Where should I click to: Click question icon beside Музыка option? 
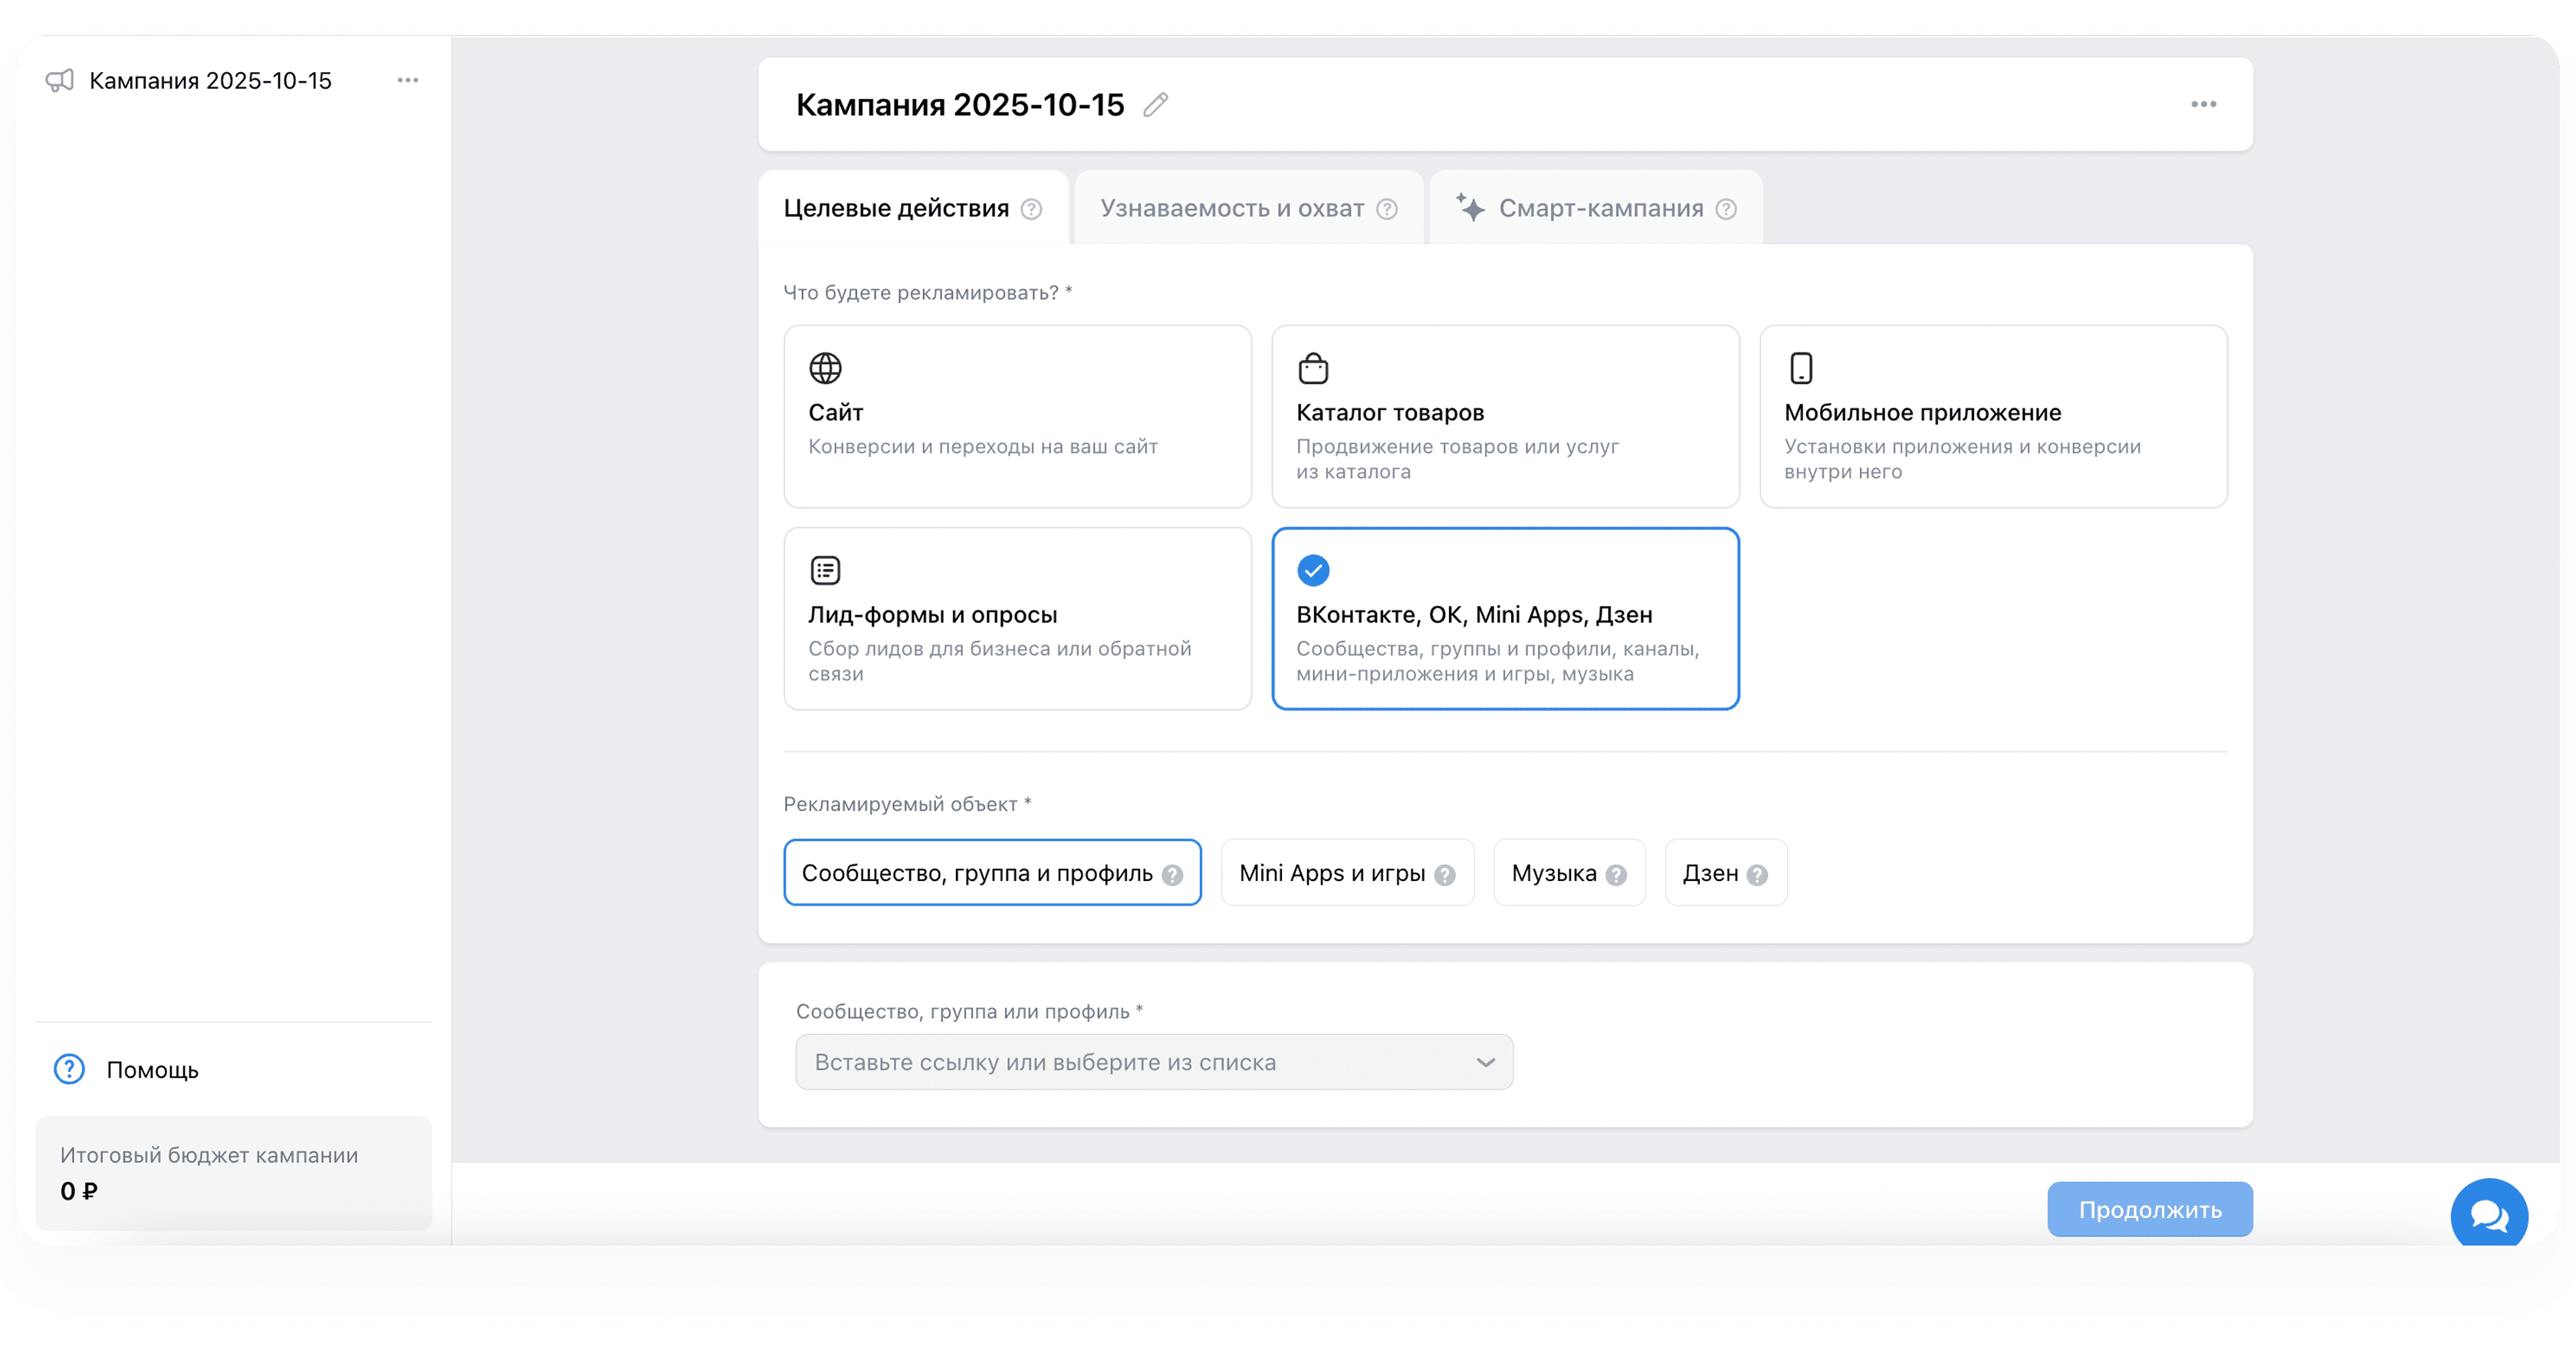(x=1616, y=876)
